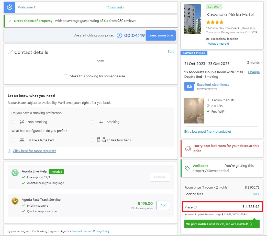Check Make this booking for someone else
Image resolution: width=267 pixels, height=236 pixels.
(66, 76)
